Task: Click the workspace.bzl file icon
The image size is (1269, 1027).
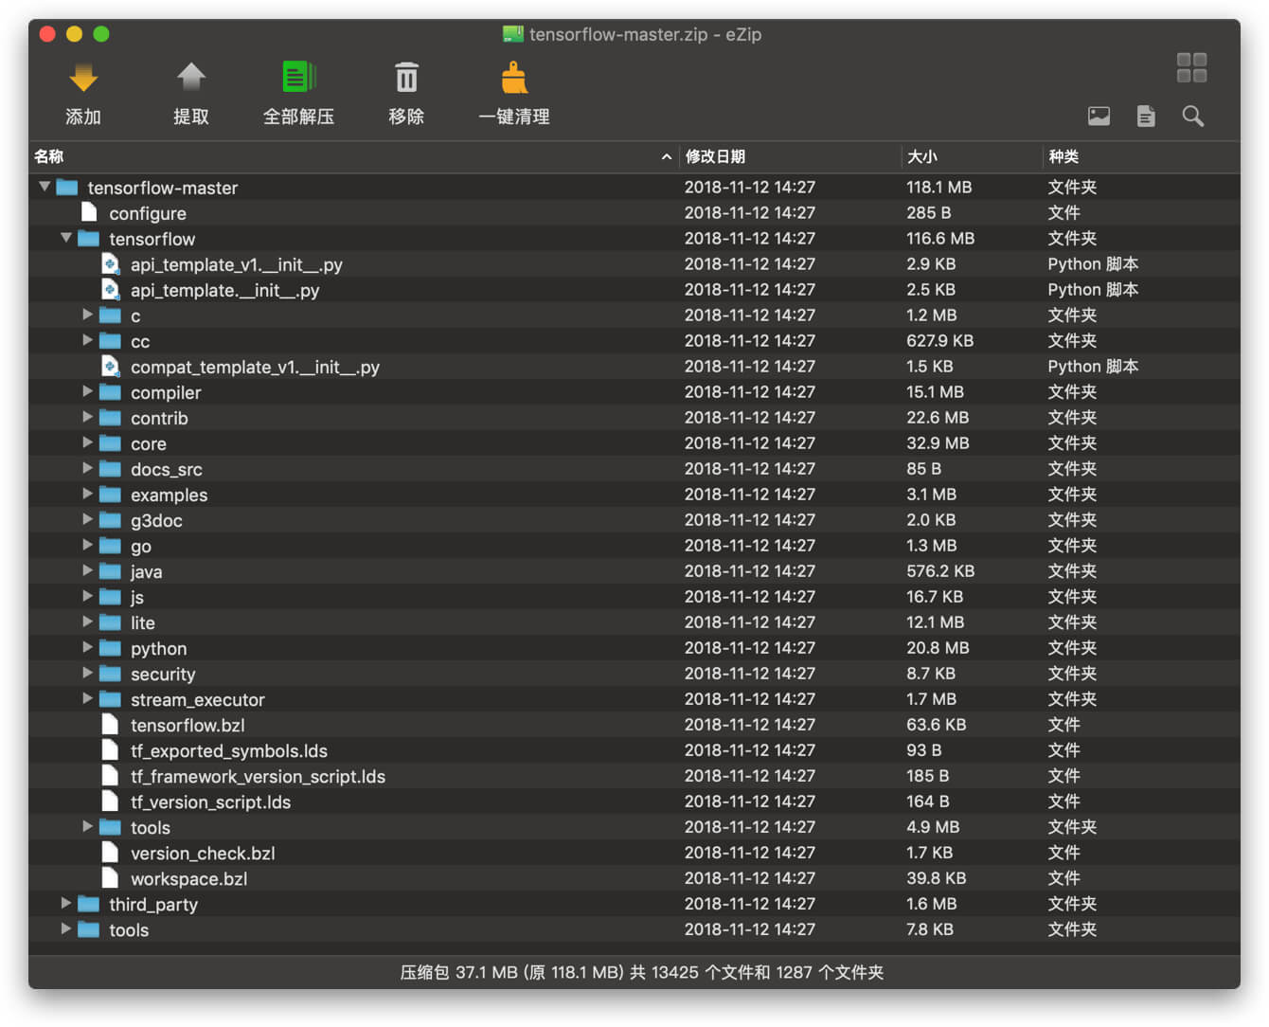Action: [111, 877]
